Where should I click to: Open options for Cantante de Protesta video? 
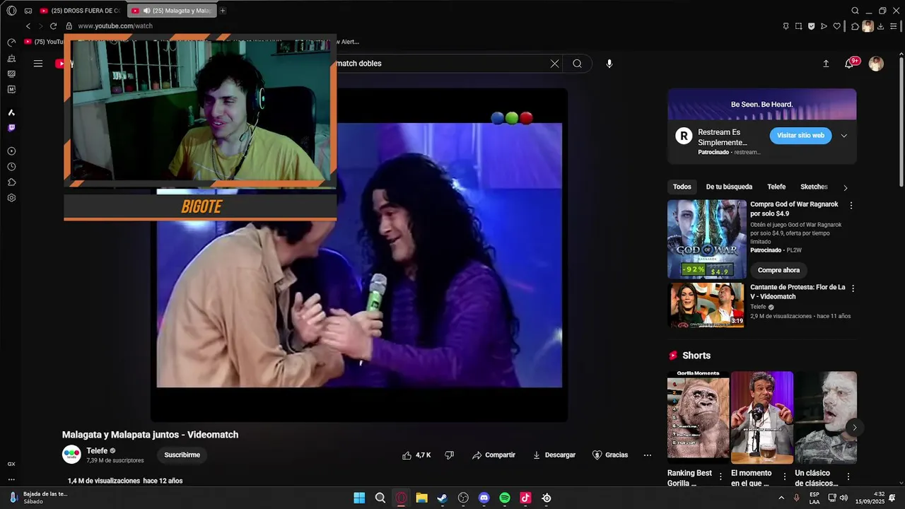(853, 288)
